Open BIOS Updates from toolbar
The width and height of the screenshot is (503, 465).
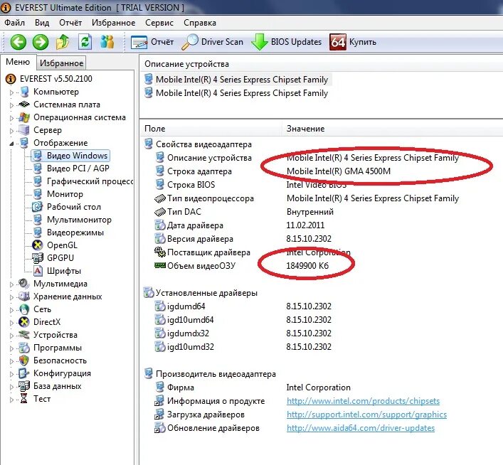pyautogui.click(x=286, y=42)
